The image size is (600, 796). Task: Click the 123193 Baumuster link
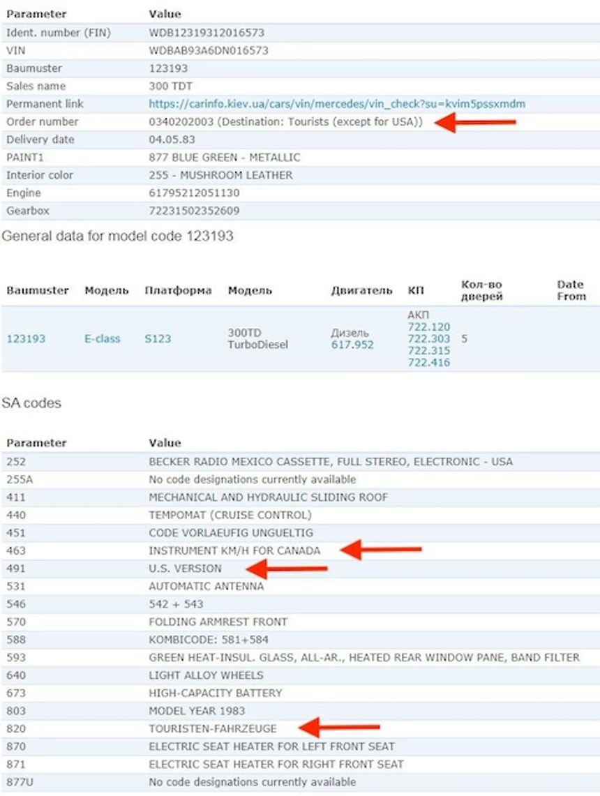[x=26, y=339]
